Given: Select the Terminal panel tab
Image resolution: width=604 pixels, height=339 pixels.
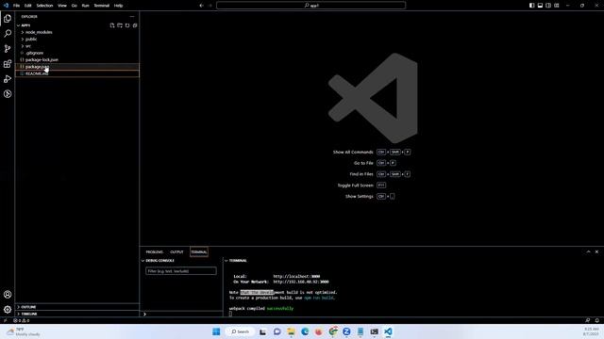Looking at the screenshot, I should click(x=199, y=252).
